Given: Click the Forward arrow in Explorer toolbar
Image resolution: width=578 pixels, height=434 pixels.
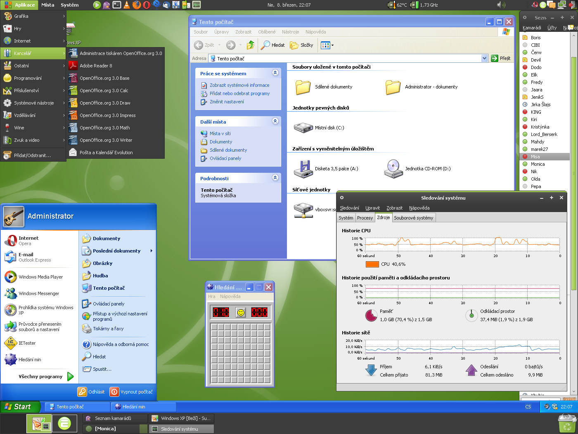Looking at the screenshot, I should [231, 45].
